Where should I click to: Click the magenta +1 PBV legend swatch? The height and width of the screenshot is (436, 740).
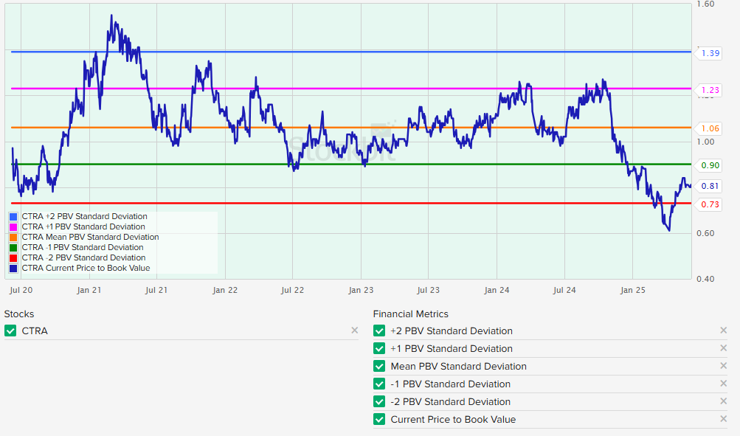(x=13, y=227)
